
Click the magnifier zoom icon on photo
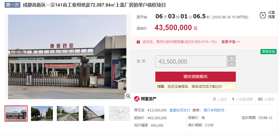pyautogui.click(x=128, y=96)
